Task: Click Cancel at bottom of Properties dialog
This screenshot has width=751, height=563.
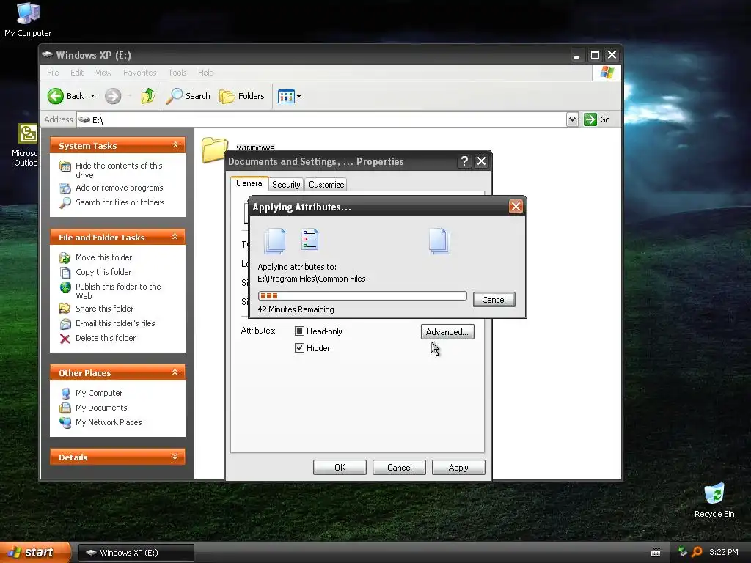Action: 399,467
